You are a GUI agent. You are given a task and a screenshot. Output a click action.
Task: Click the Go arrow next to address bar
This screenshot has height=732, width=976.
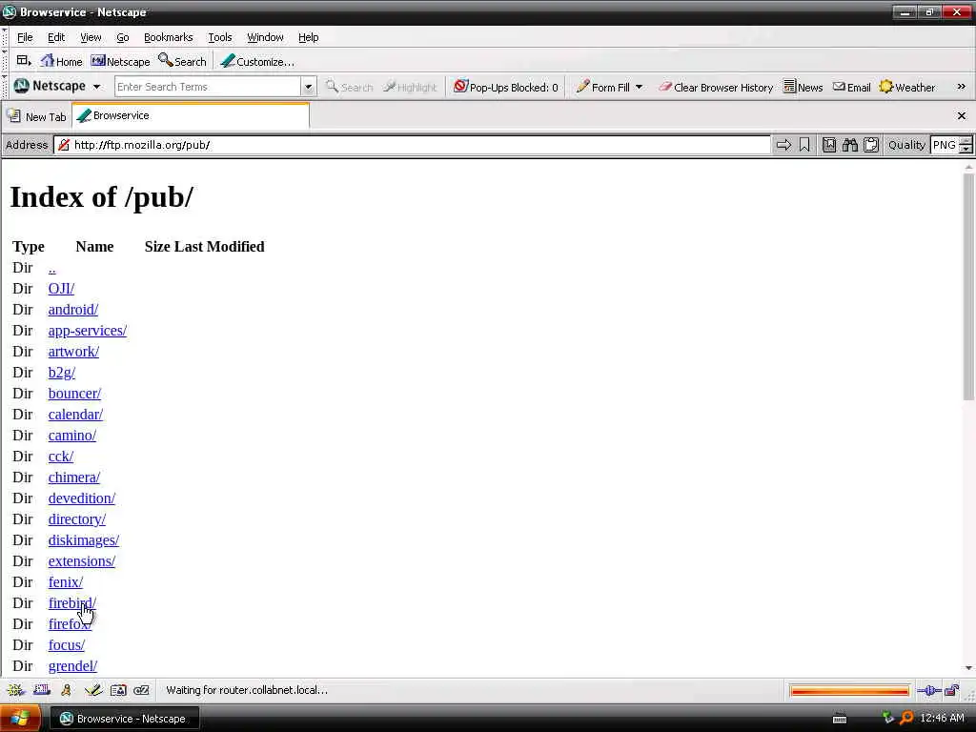(x=783, y=145)
